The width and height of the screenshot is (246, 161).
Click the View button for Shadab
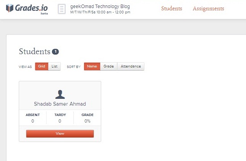pyautogui.click(x=60, y=134)
